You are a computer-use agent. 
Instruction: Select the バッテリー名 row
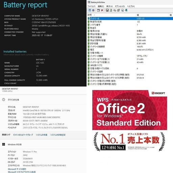click(130, 18)
